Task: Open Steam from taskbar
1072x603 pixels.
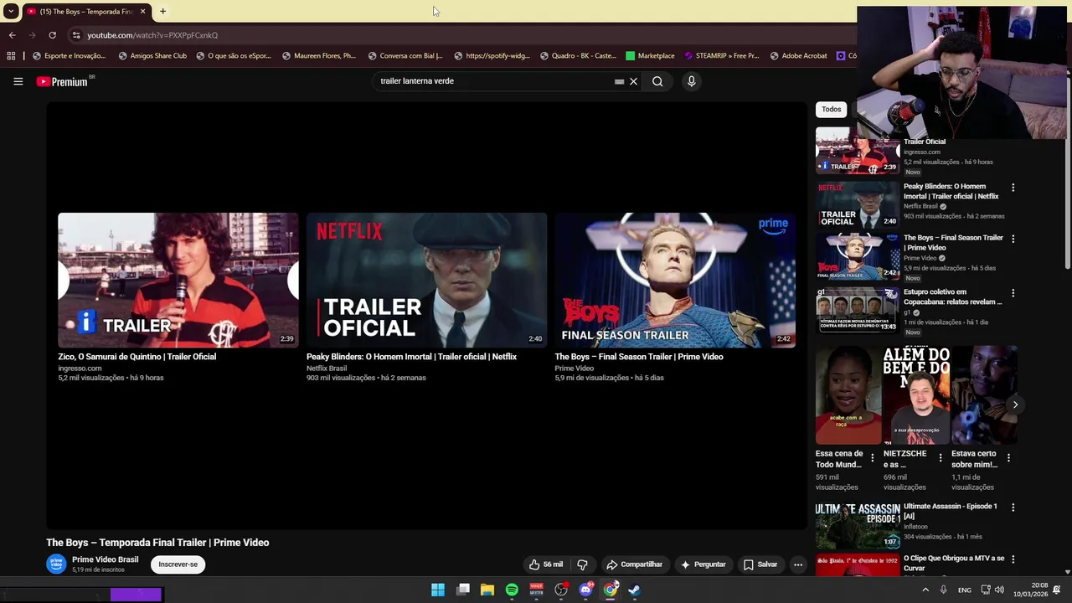Action: [x=635, y=590]
